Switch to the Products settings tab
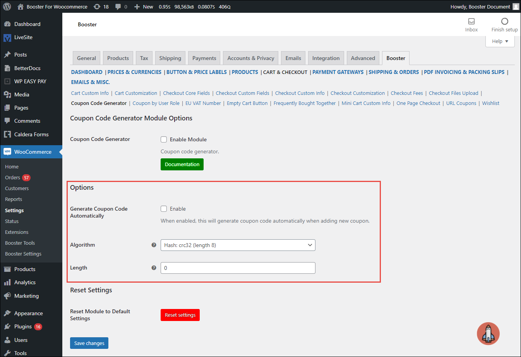The image size is (521, 357). [118, 58]
